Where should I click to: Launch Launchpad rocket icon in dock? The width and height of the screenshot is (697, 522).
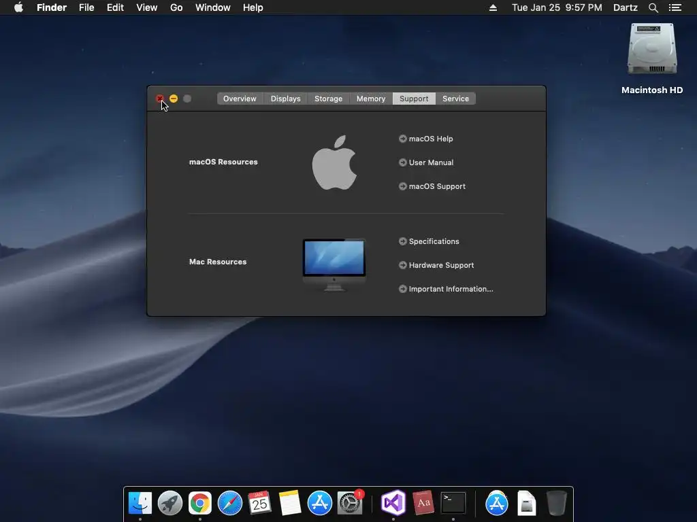169,503
